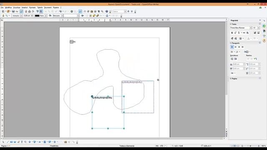Open the search field dropdown arrow

coord(125,11)
